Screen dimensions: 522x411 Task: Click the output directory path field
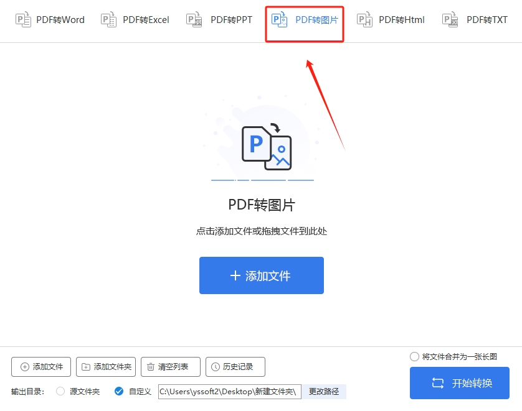[229, 391]
